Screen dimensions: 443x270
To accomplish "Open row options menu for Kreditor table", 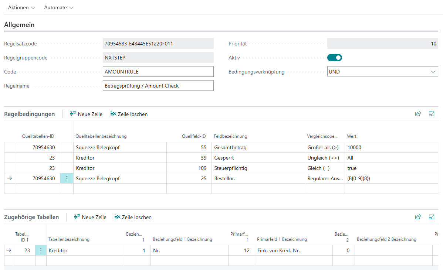I will [x=41, y=250].
